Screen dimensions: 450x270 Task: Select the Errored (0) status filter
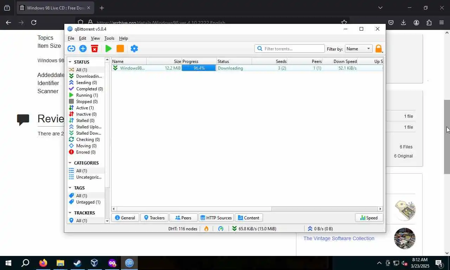(x=86, y=152)
